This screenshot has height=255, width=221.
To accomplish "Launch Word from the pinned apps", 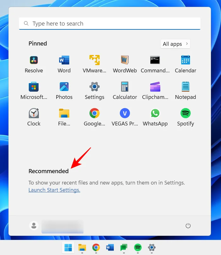I will (64, 64).
